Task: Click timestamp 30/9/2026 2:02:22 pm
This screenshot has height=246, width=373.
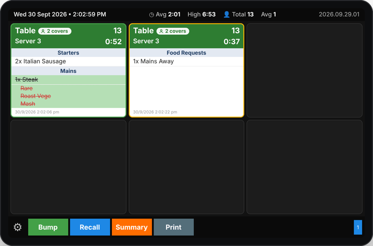Action: tap(155, 112)
